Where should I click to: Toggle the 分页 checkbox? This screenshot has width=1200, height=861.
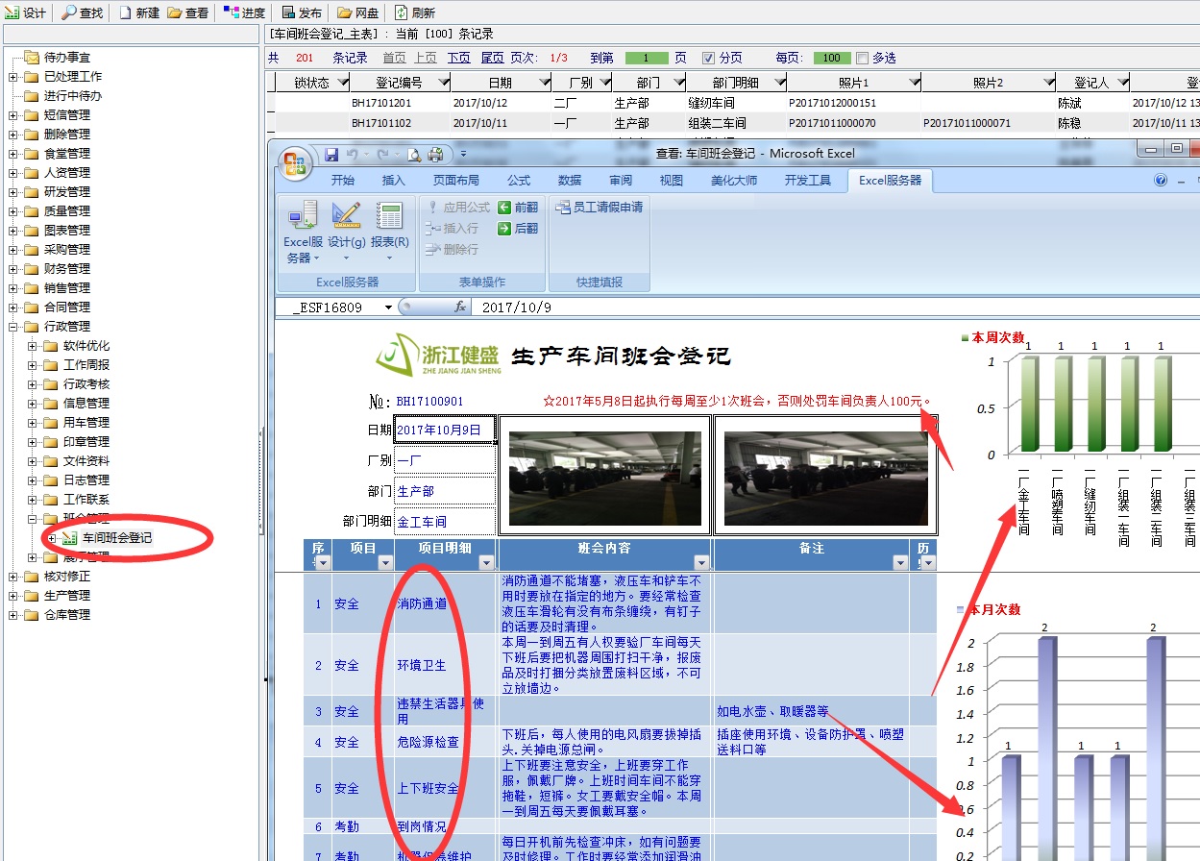tap(709, 58)
